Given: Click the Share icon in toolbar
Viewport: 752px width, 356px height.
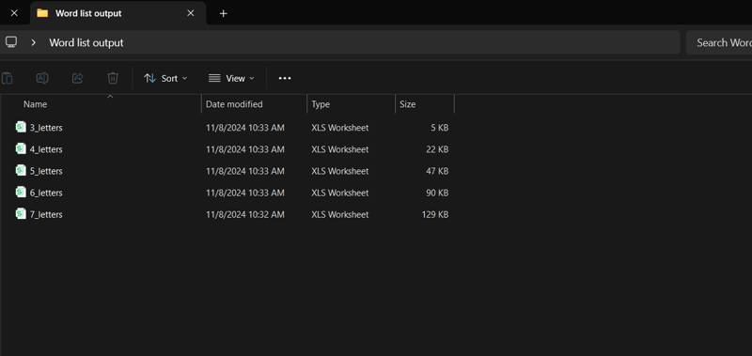Looking at the screenshot, I should tap(78, 78).
